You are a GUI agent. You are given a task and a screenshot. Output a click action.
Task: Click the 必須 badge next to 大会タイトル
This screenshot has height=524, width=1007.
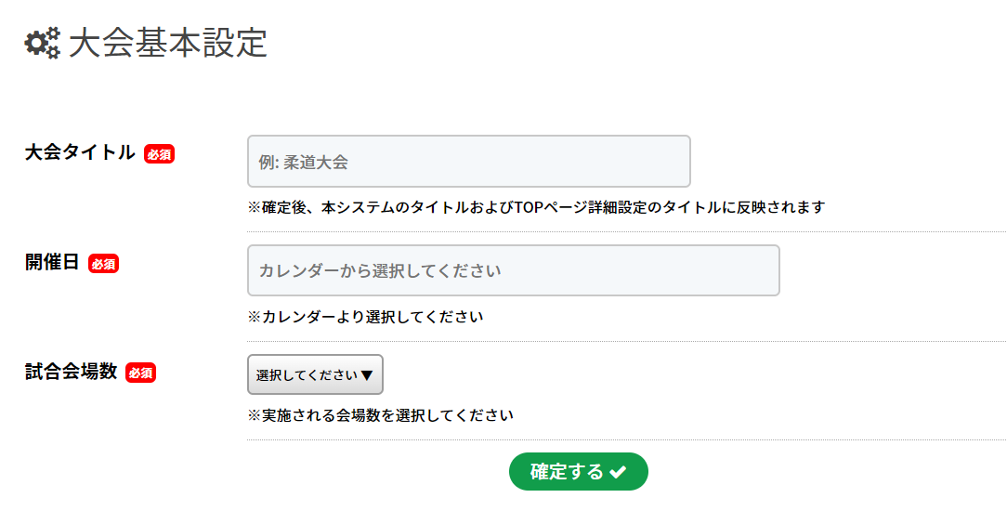pos(159,154)
